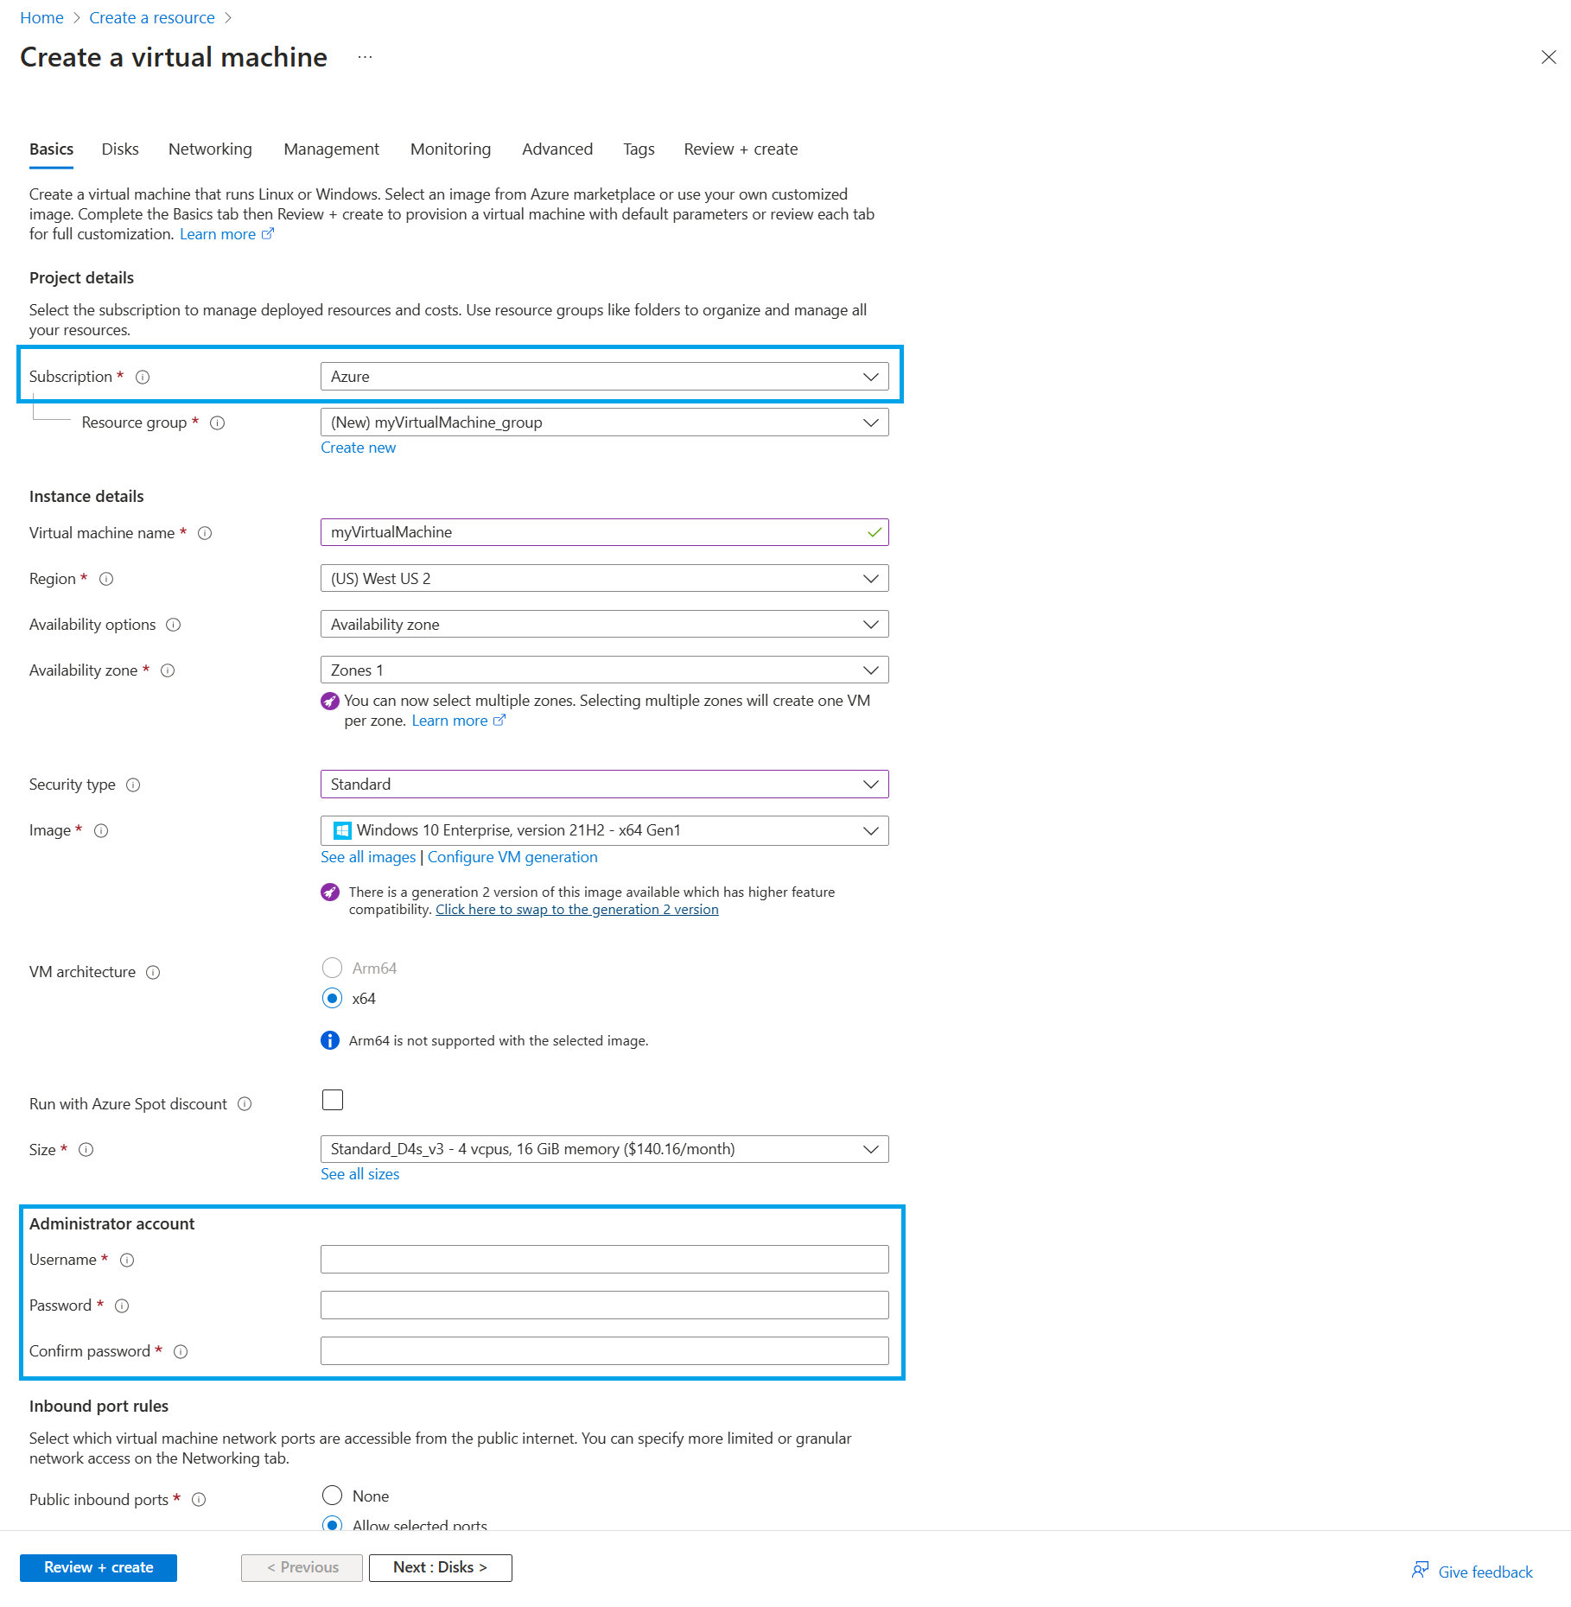This screenshot has height=1607, width=1571.
Task: Focus the Confirm password input field
Action: point(604,1352)
